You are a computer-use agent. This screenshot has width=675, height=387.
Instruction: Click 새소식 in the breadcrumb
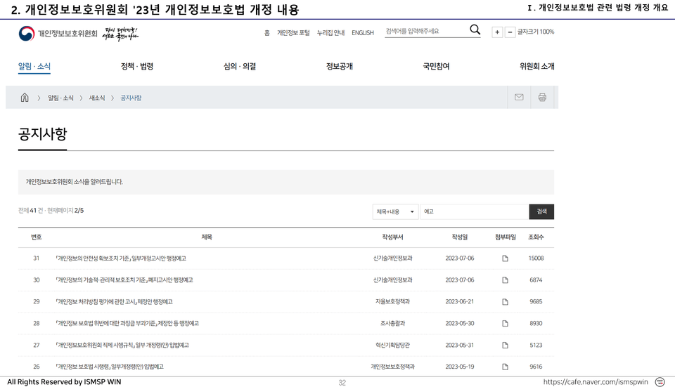point(97,98)
